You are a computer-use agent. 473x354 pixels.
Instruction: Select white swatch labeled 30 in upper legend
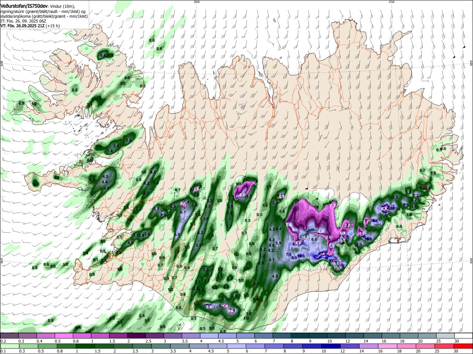point(463,336)
